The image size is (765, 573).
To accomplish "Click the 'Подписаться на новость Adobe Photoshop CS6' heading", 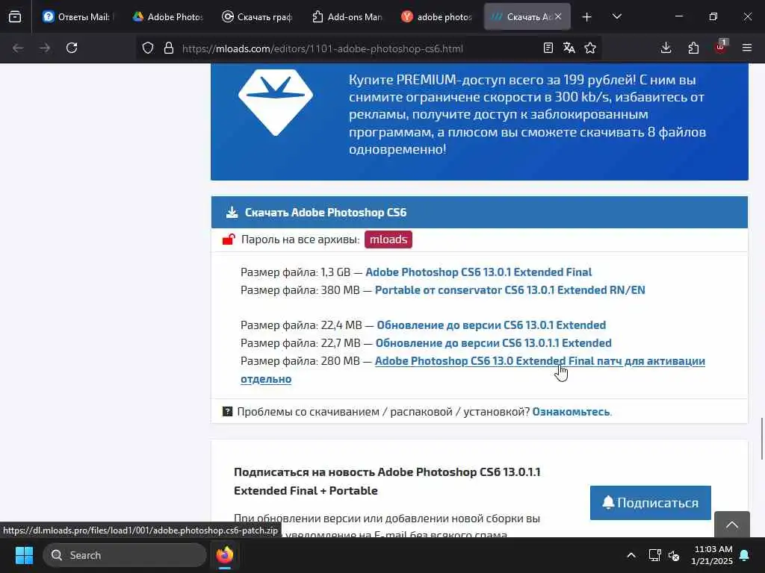I will coord(387,481).
